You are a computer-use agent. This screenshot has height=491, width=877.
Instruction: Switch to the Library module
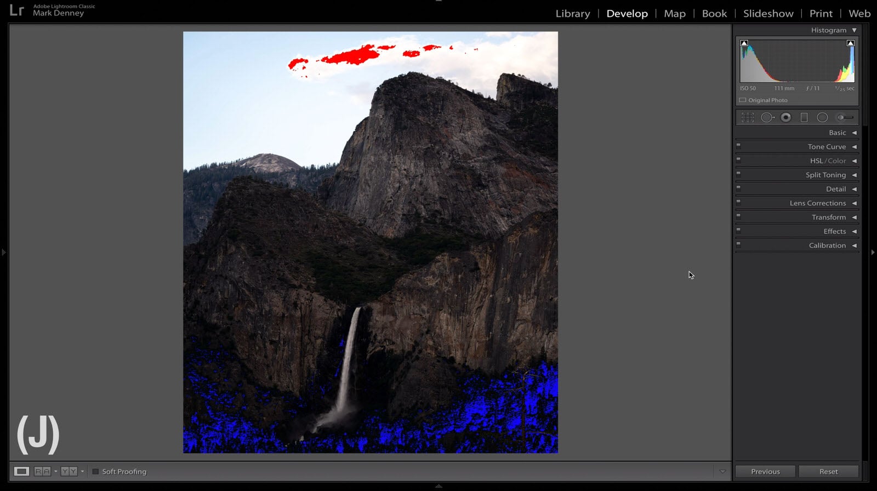click(573, 14)
